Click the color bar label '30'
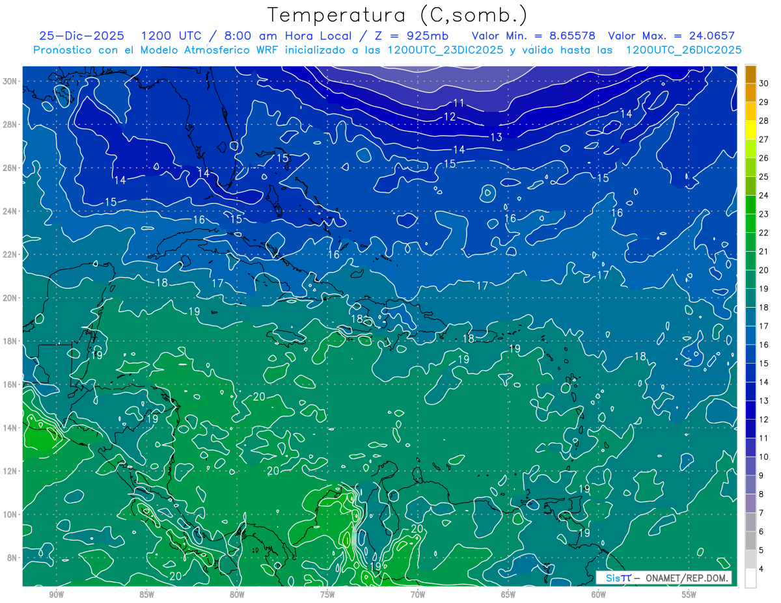781x603 pixels. tap(764, 83)
